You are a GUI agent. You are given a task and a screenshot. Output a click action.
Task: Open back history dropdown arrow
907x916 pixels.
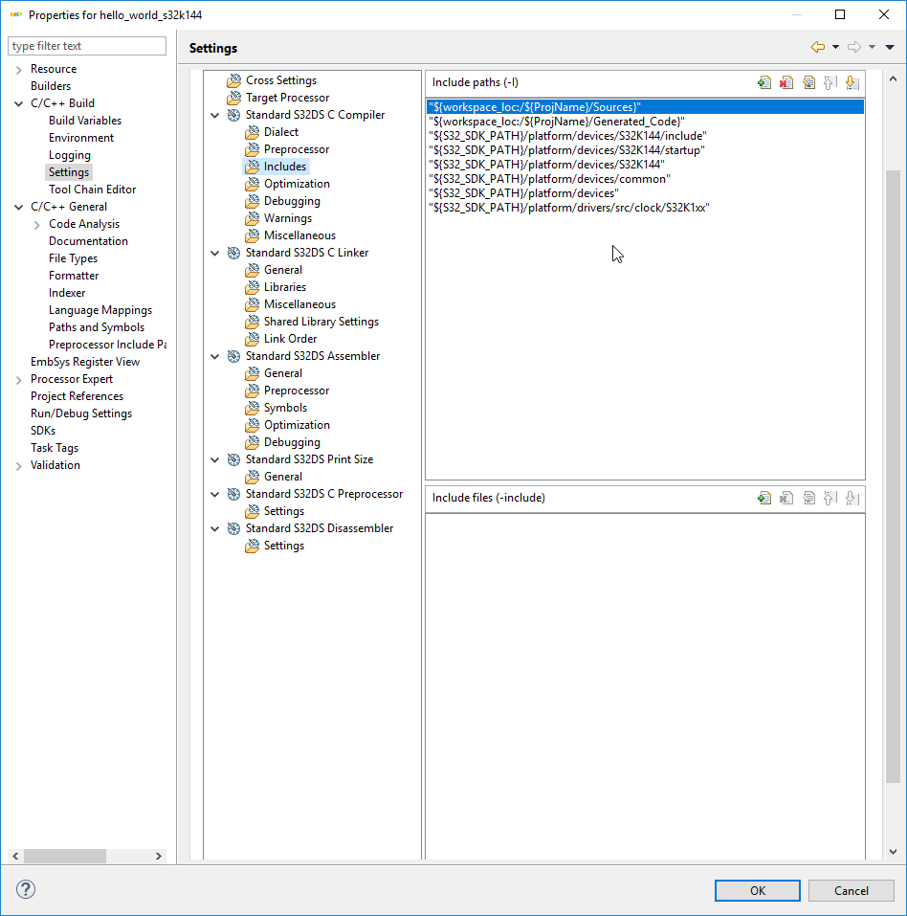point(836,47)
